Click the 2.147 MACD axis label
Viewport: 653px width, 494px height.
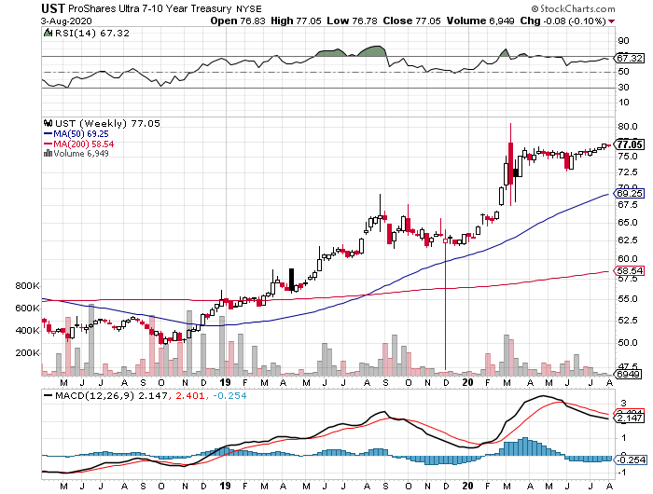coord(630,418)
